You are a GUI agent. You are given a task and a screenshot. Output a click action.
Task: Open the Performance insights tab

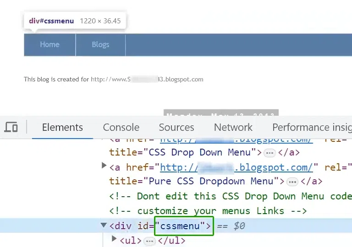[312, 127]
